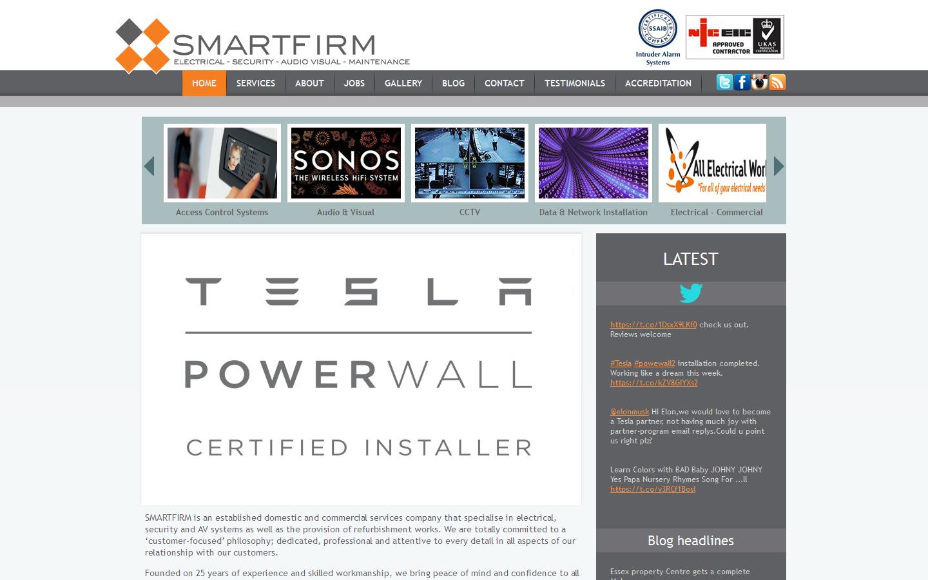
Task: Switch to the GALLERY tab
Action: tap(403, 83)
